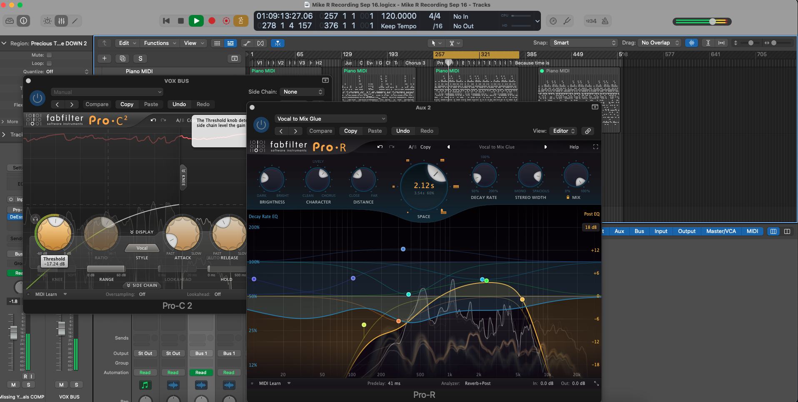The image size is (798, 402).
Task: Open the Quantize Off popup
Action: (67, 72)
